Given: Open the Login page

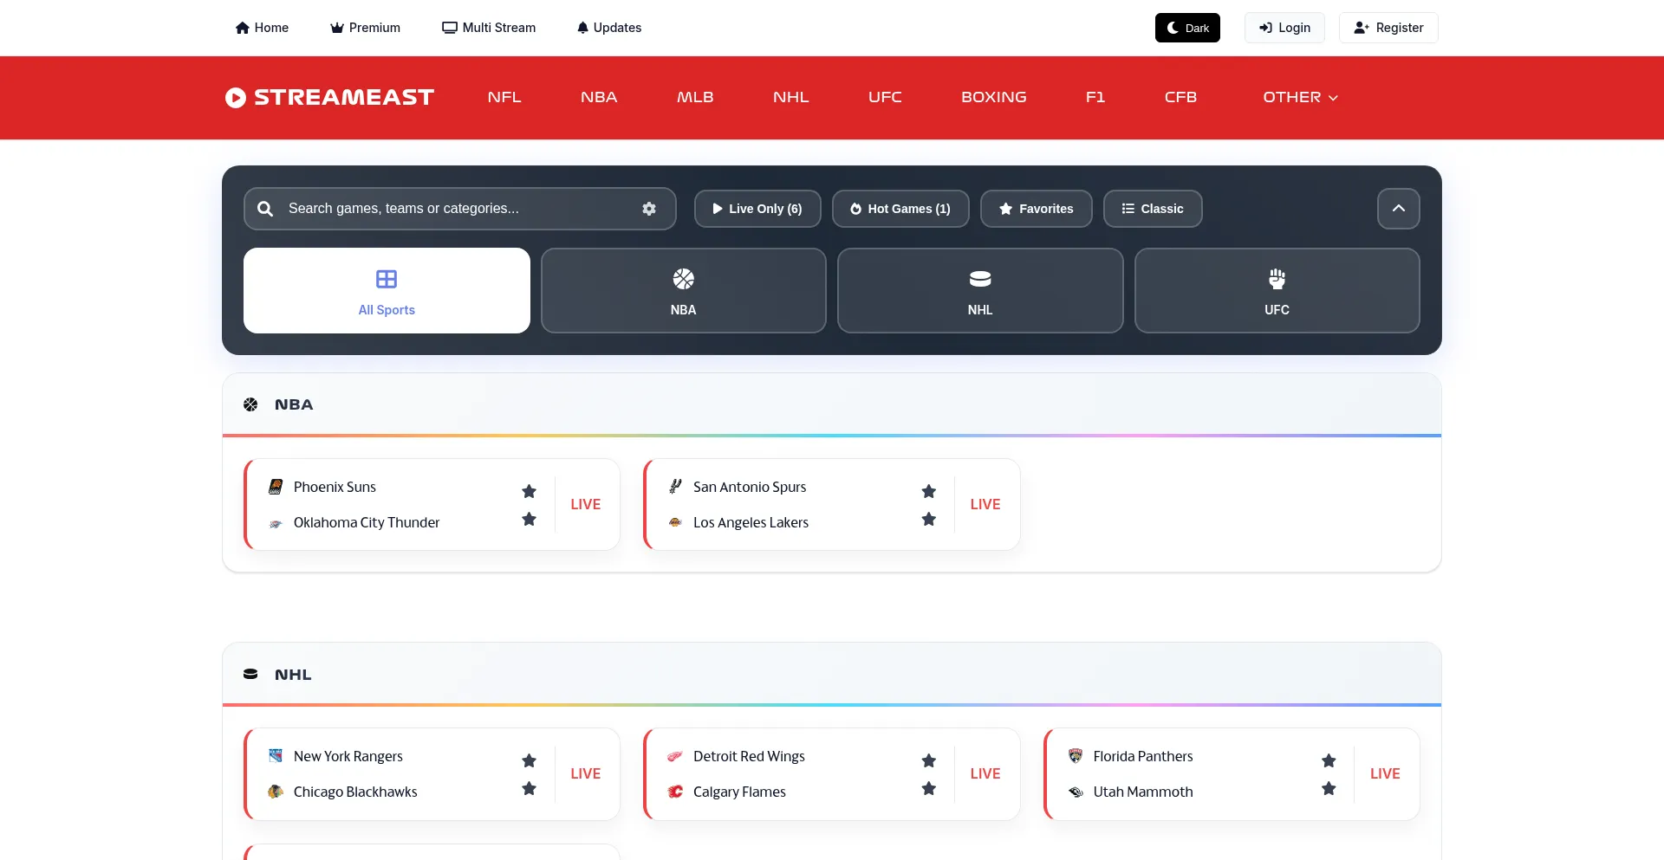Looking at the screenshot, I should pyautogui.click(x=1284, y=28).
